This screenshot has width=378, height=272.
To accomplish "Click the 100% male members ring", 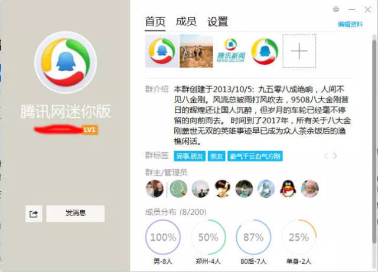I will pos(163,237).
